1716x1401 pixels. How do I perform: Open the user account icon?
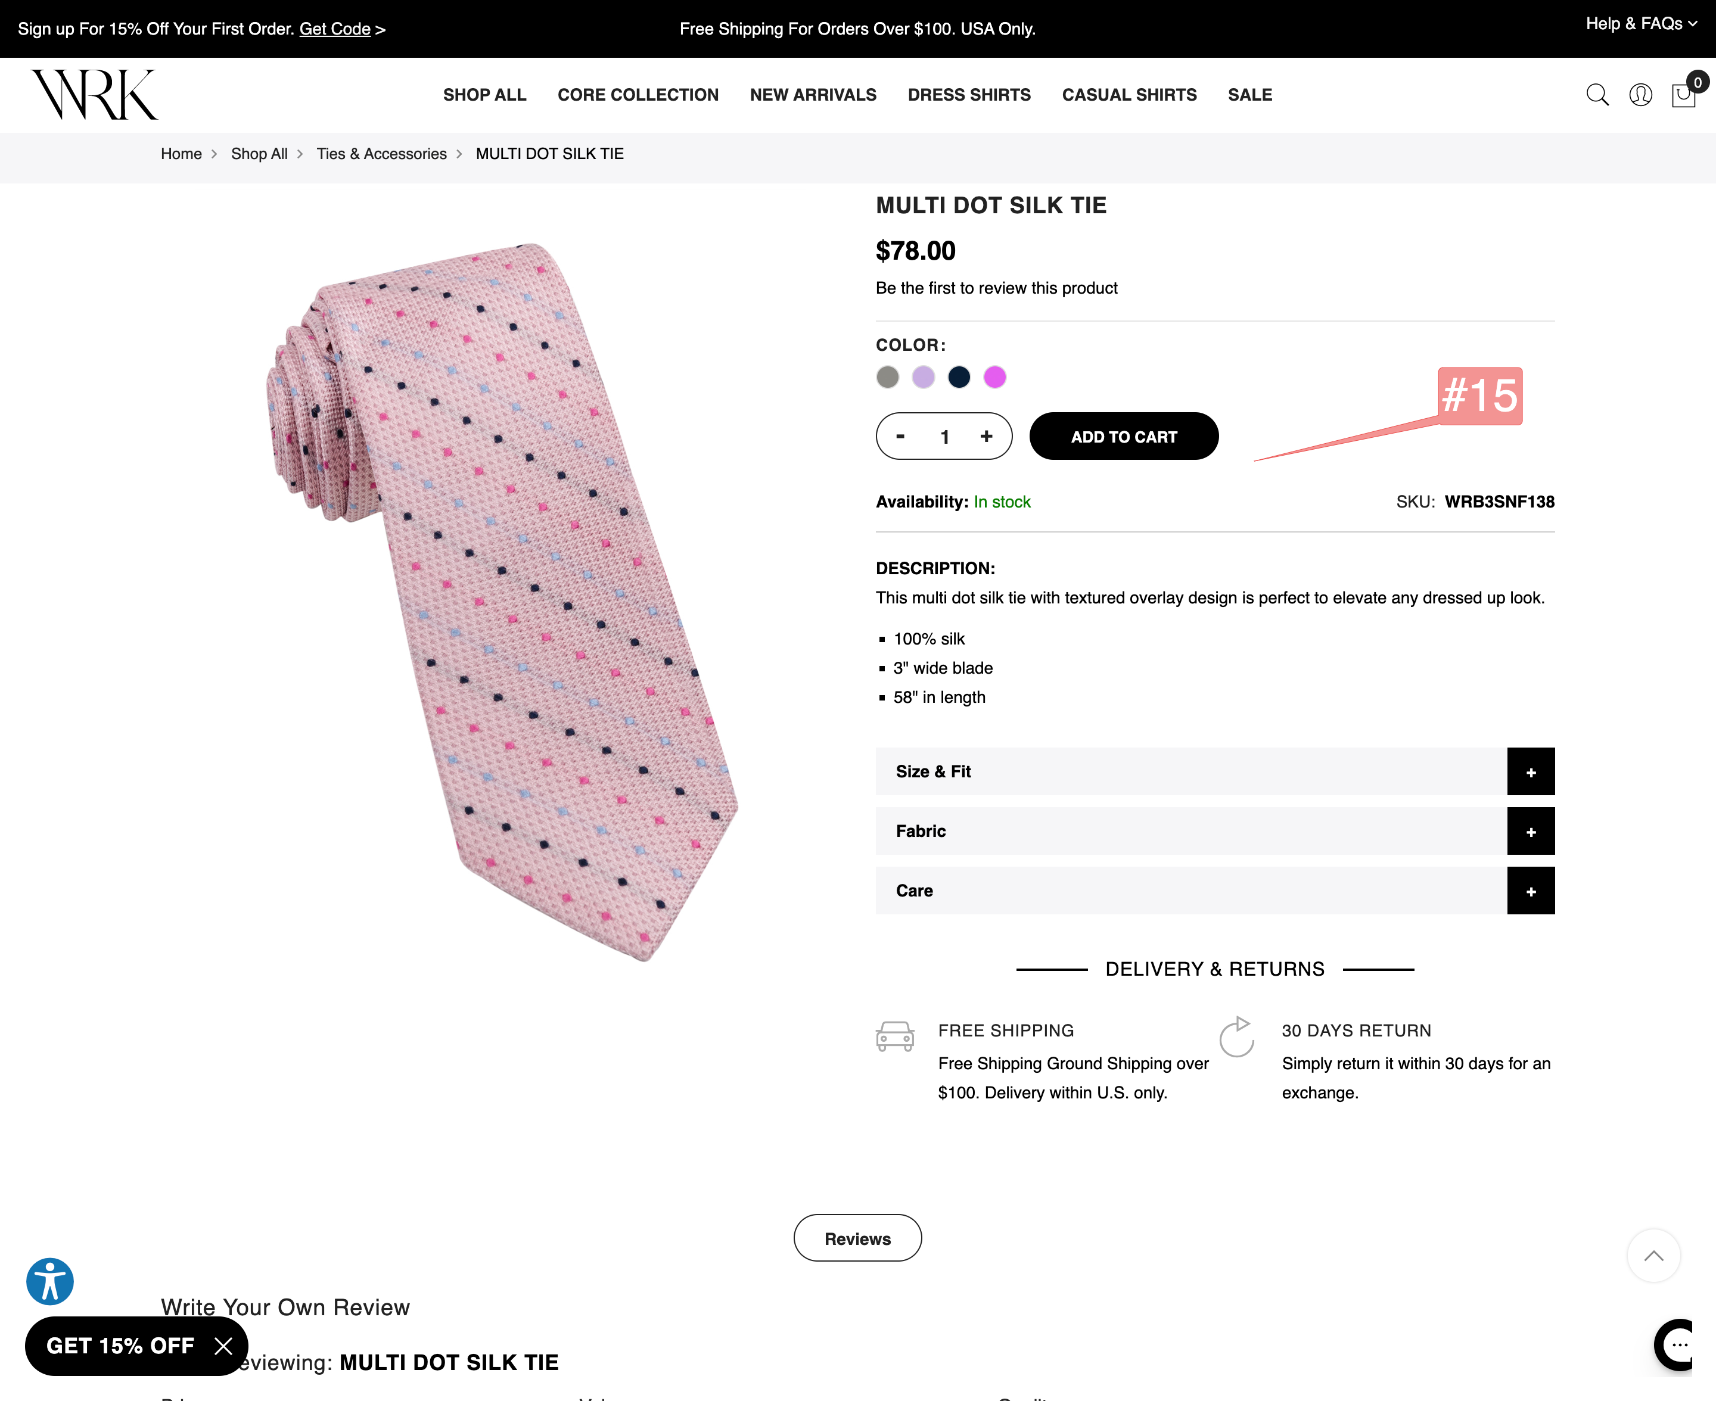coord(1640,95)
